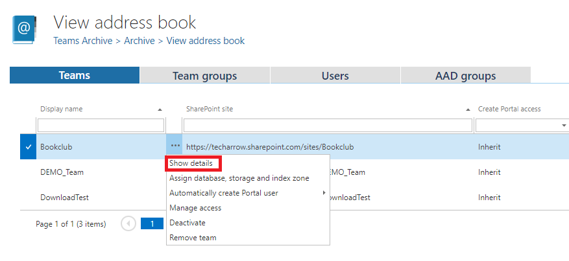Expand Automatically create Portal user submenu

pyautogui.click(x=324, y=193)
